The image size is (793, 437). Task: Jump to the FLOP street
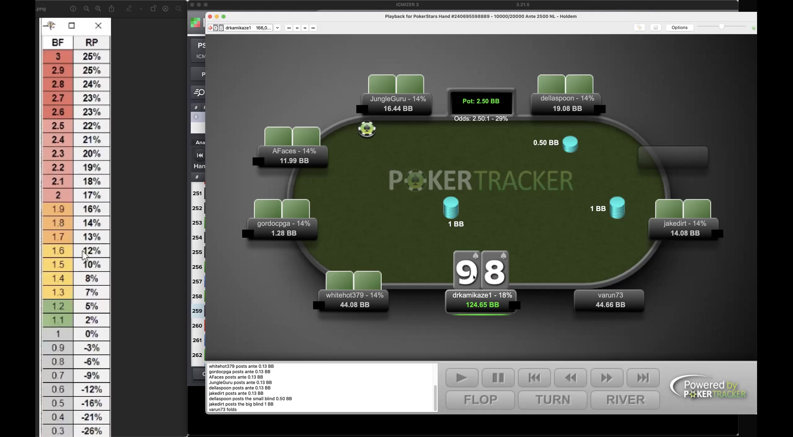(480, 400)
